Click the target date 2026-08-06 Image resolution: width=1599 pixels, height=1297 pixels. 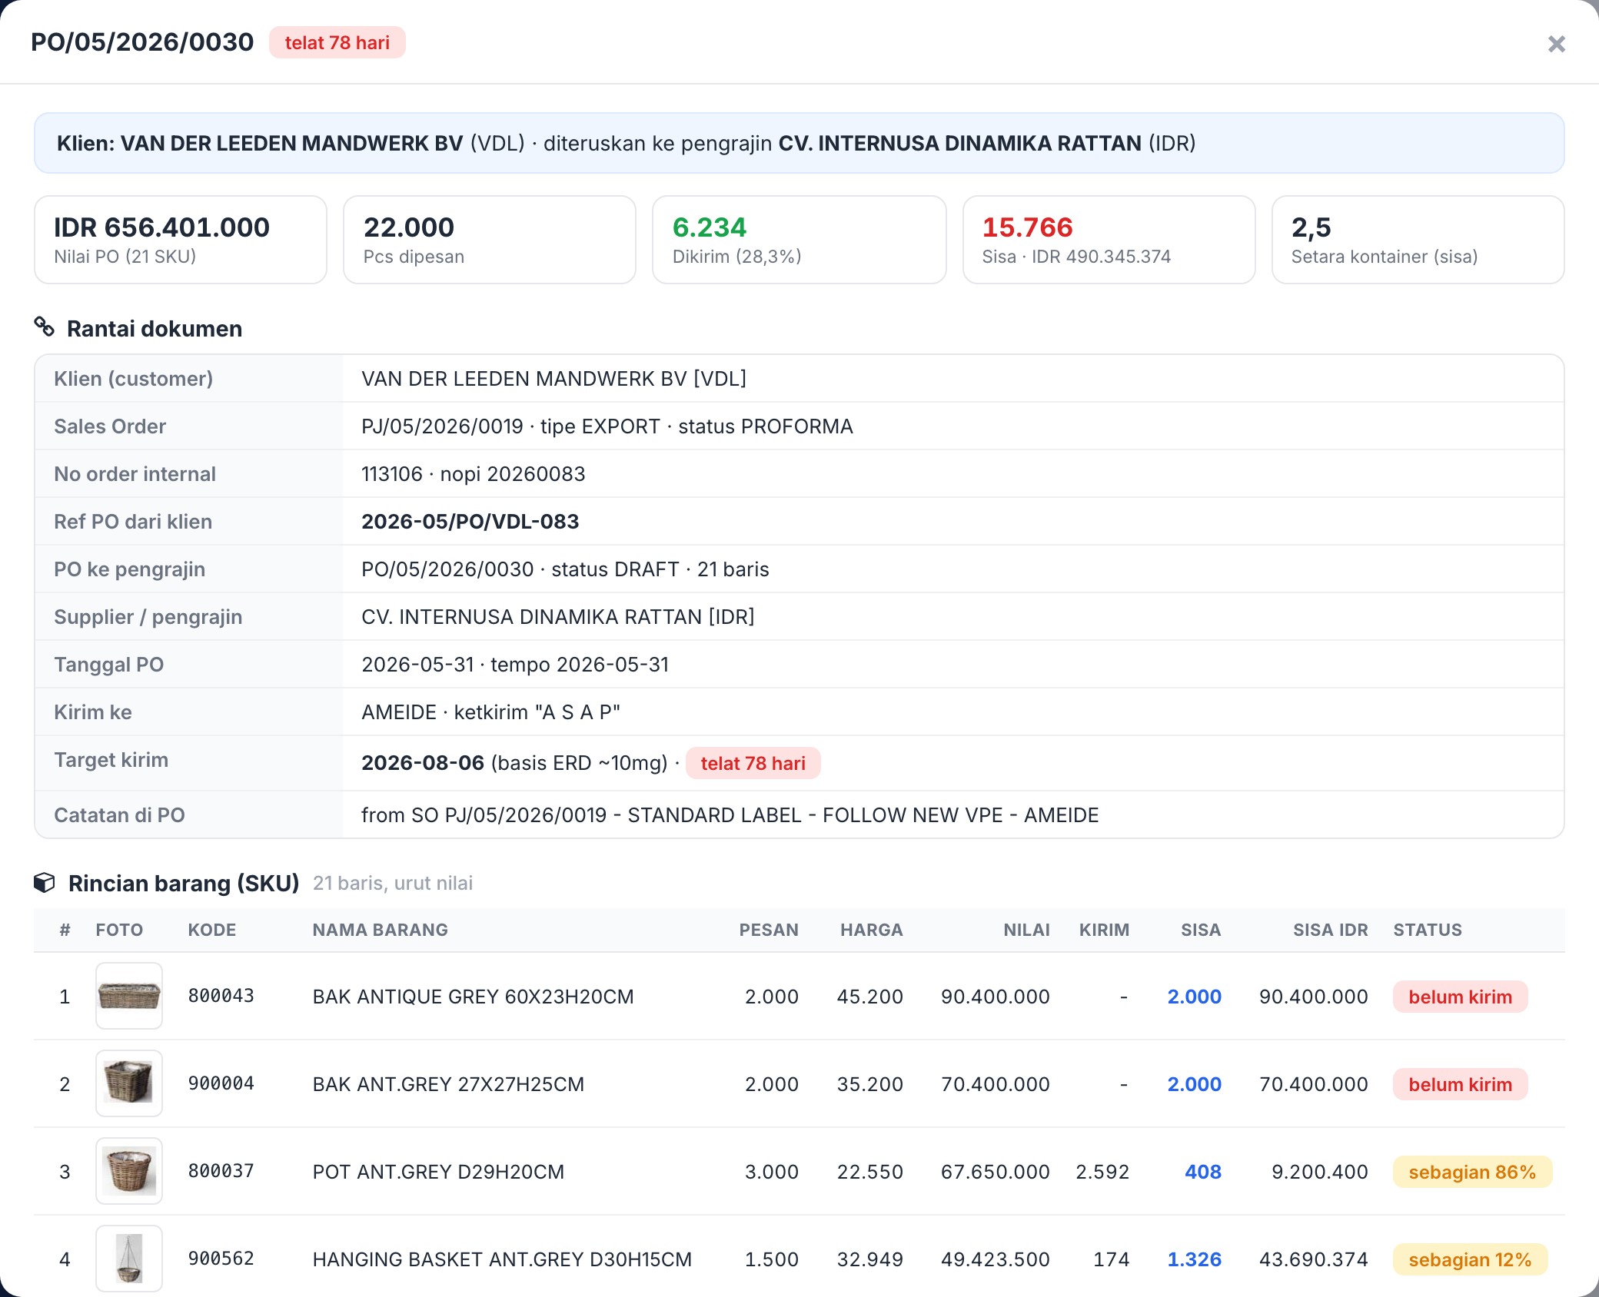tap(423, 763)
